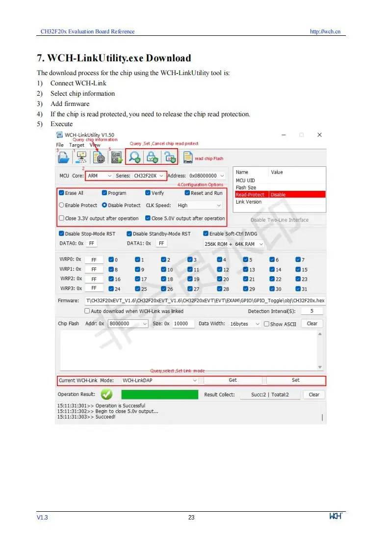Close the WCH-LinkUtility window
Screen dimensions: 389x551
319,135
